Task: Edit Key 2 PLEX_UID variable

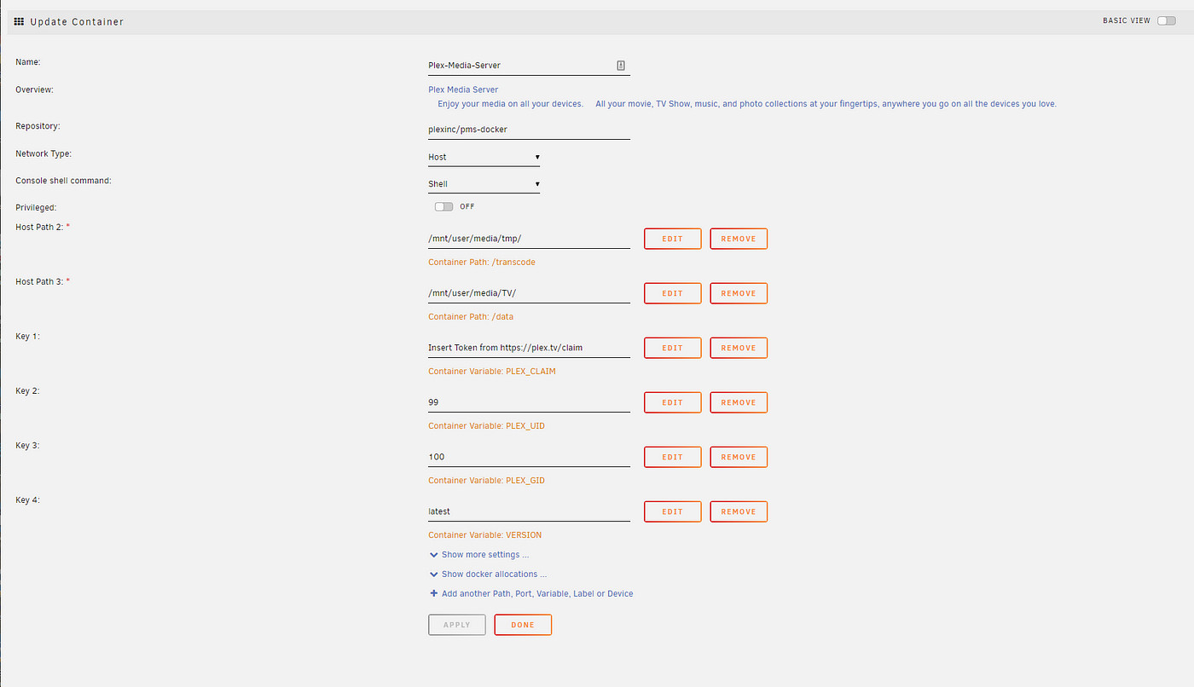Action: (x=672, y=402)
